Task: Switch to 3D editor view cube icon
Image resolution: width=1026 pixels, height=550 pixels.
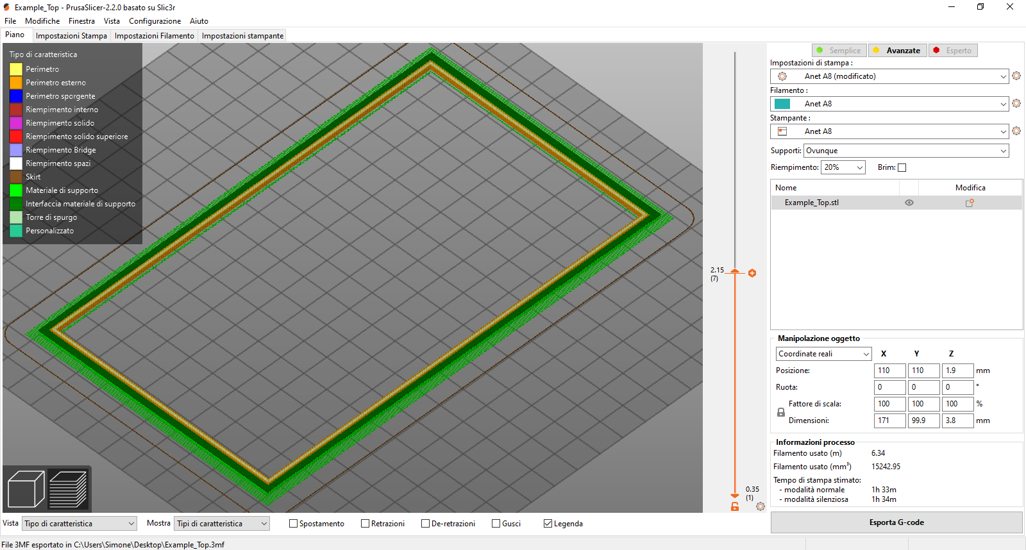Action: 26,489
